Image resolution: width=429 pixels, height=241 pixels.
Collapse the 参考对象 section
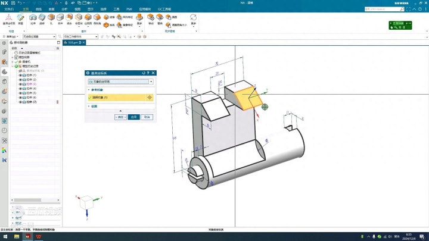89,90
